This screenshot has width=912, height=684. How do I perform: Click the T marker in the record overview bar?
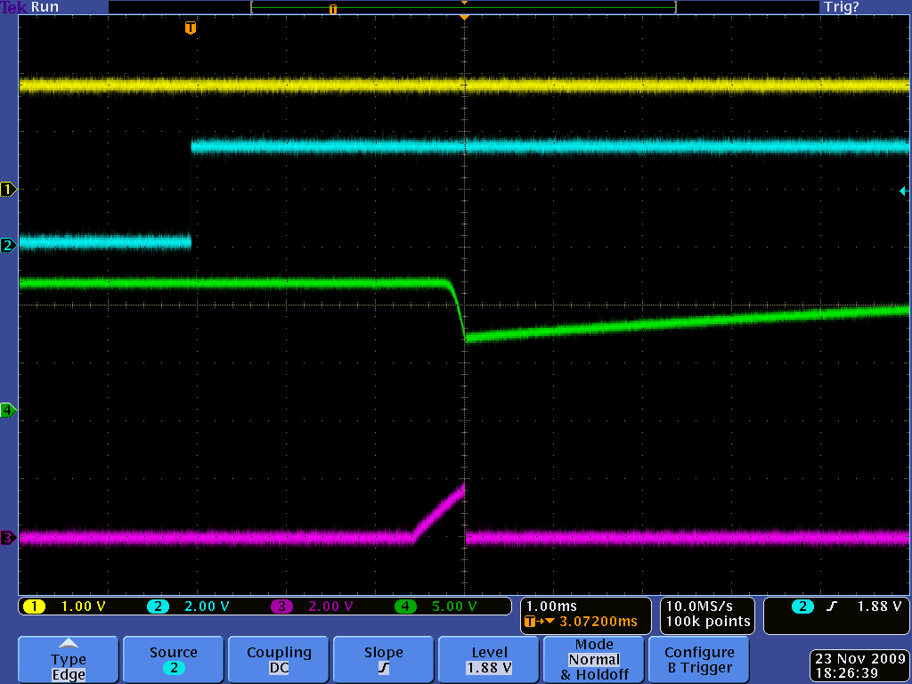pos(333,9)
